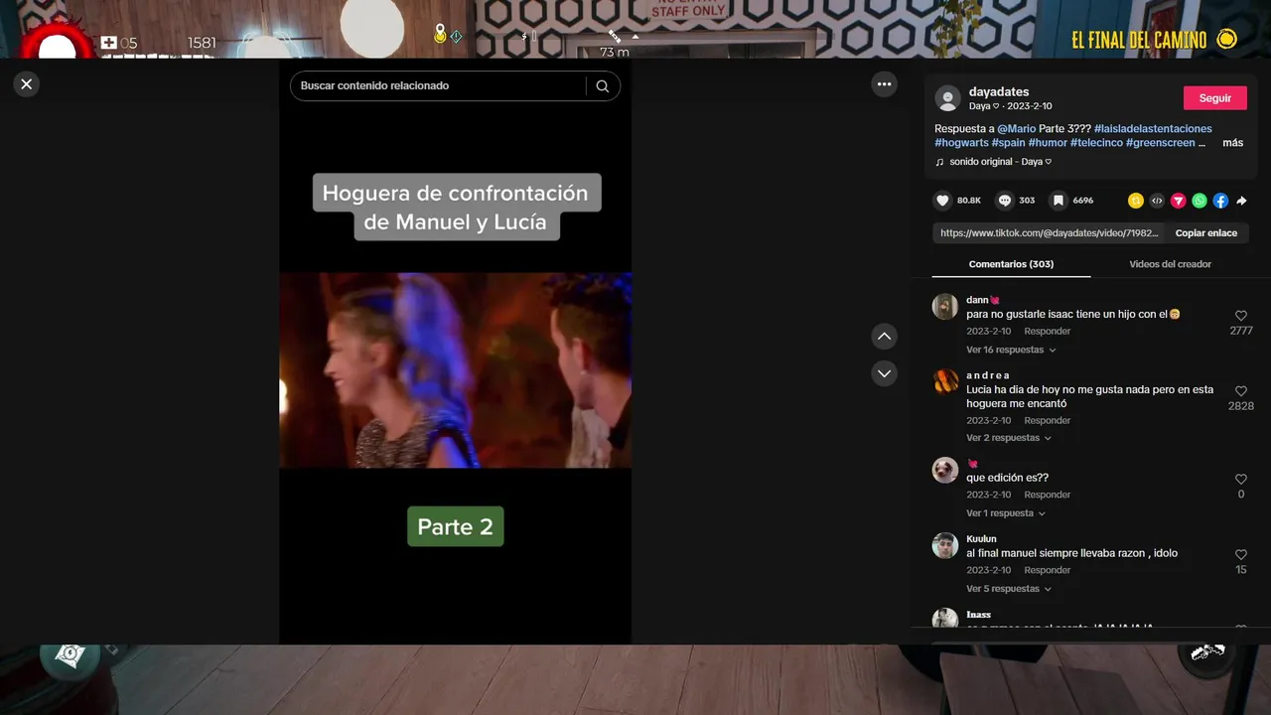This screenshot has height=715, width=1271.
Task: Like andrea's comment with heart
Action: click(x=1241, y=391)
